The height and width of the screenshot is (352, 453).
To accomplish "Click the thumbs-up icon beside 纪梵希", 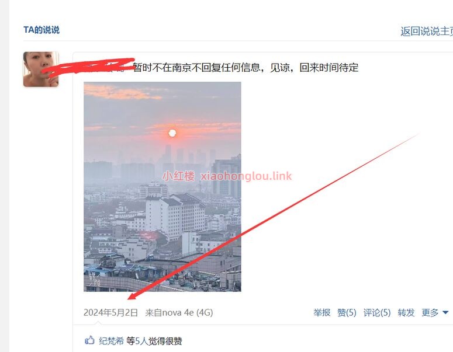I will pos(89,340).
